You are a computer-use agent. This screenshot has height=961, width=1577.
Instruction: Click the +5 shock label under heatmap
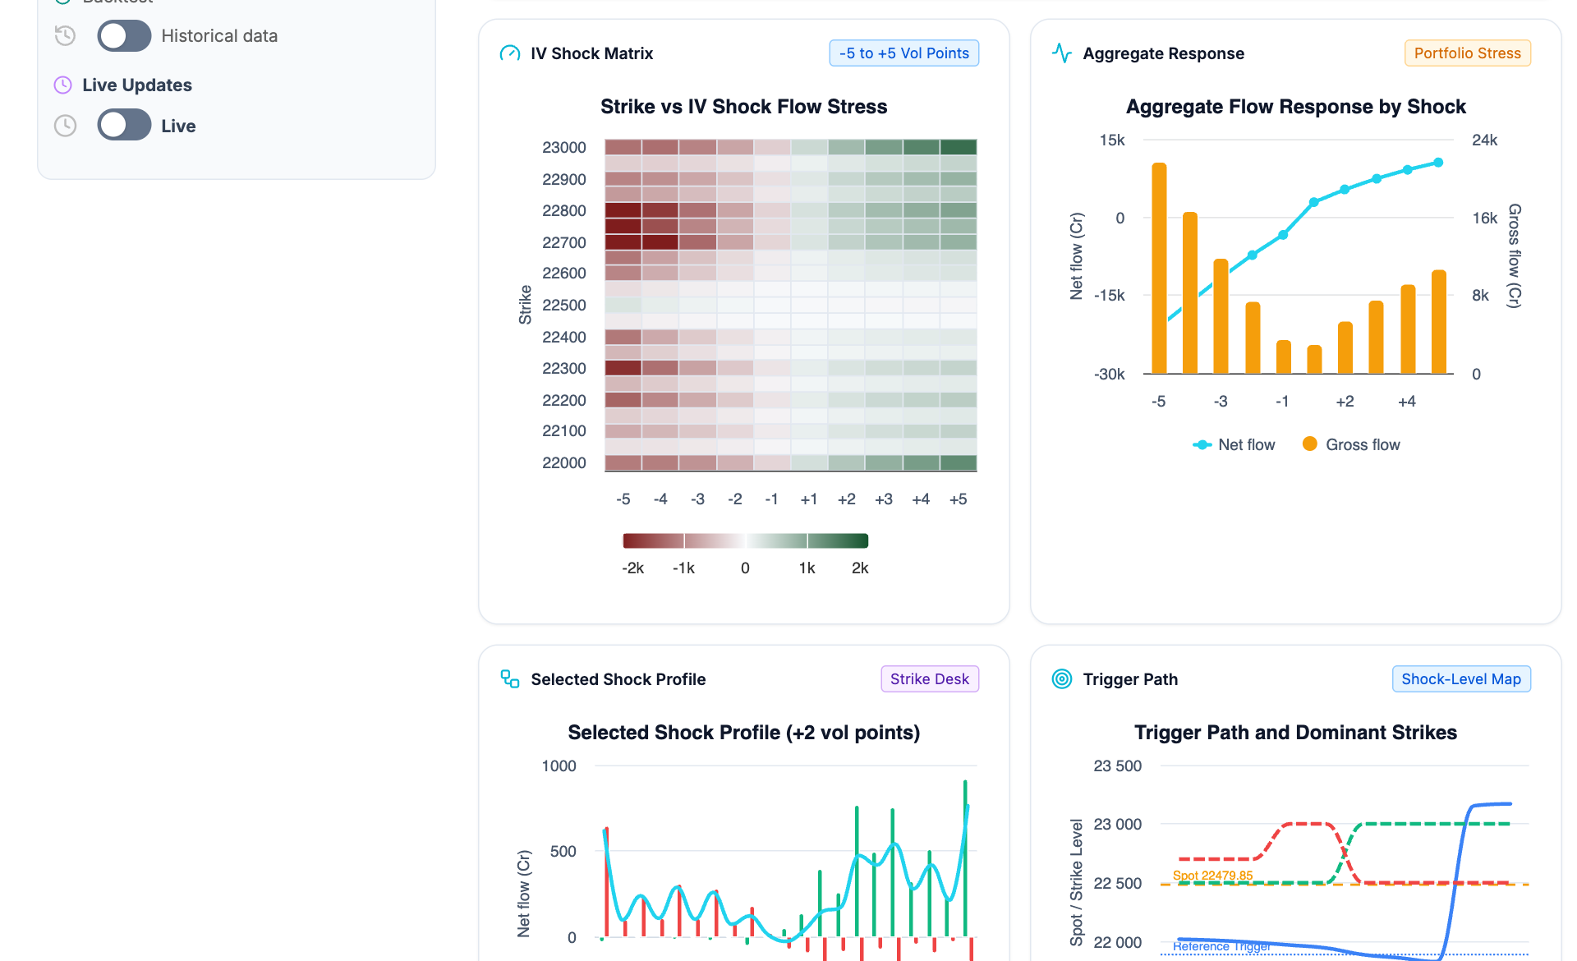tap(958, 499)
